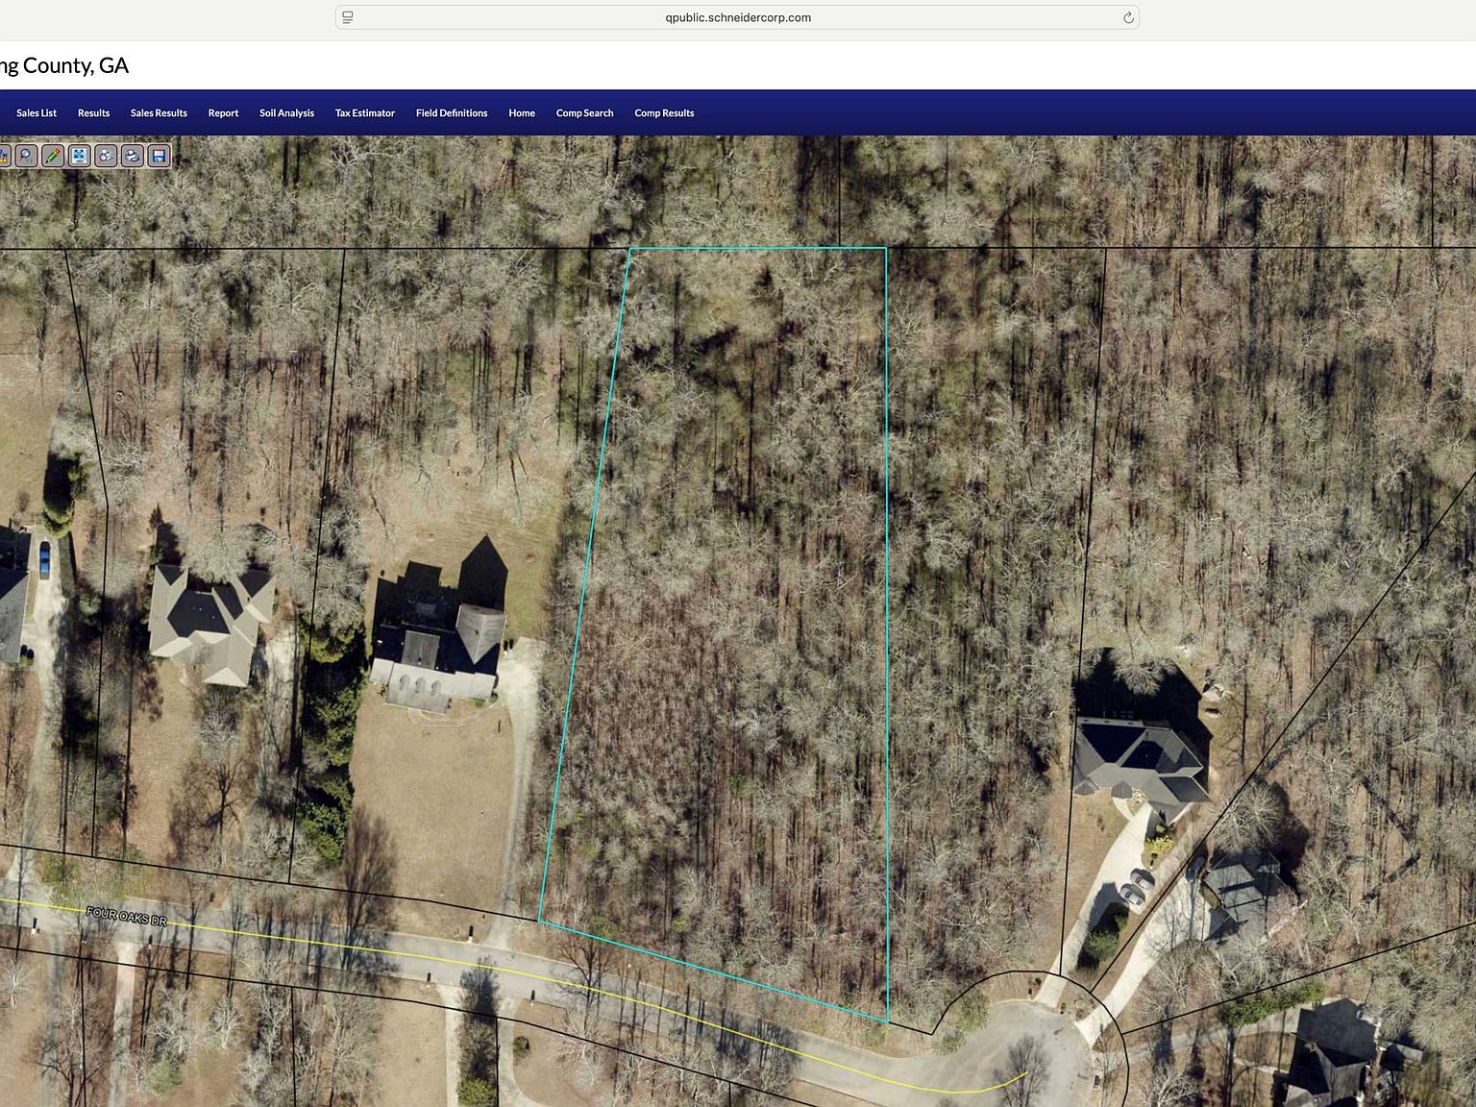Click the print map icon
1476x1107 pixels.
click(132, 156)
